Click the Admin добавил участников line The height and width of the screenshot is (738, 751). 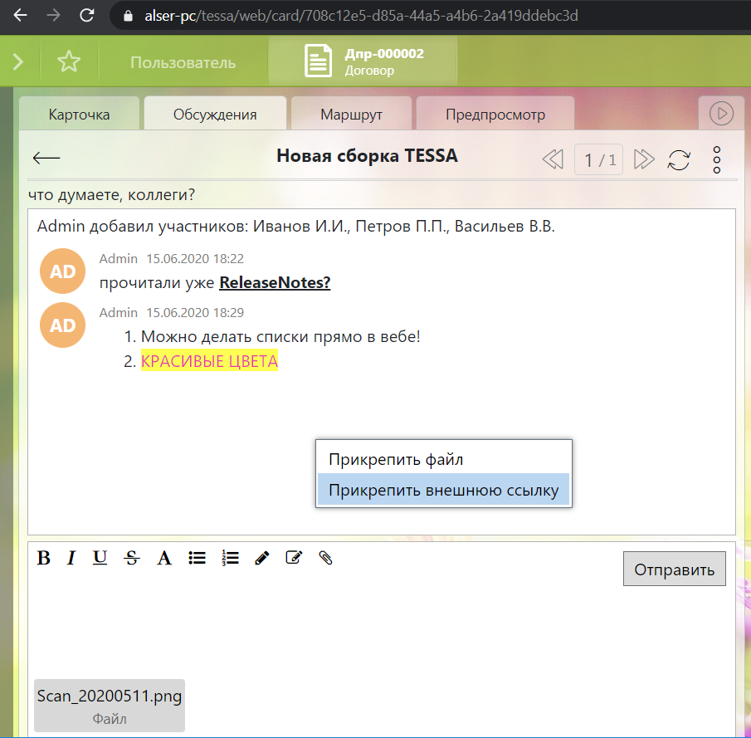click(x=296, y=226)
